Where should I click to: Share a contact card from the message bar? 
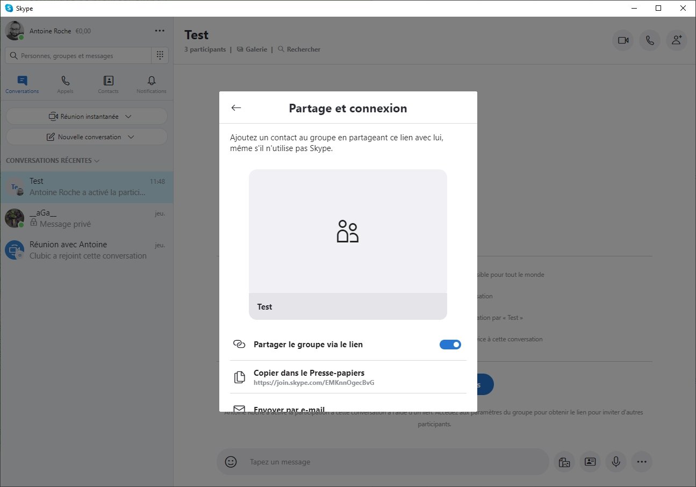click(590, 462)
